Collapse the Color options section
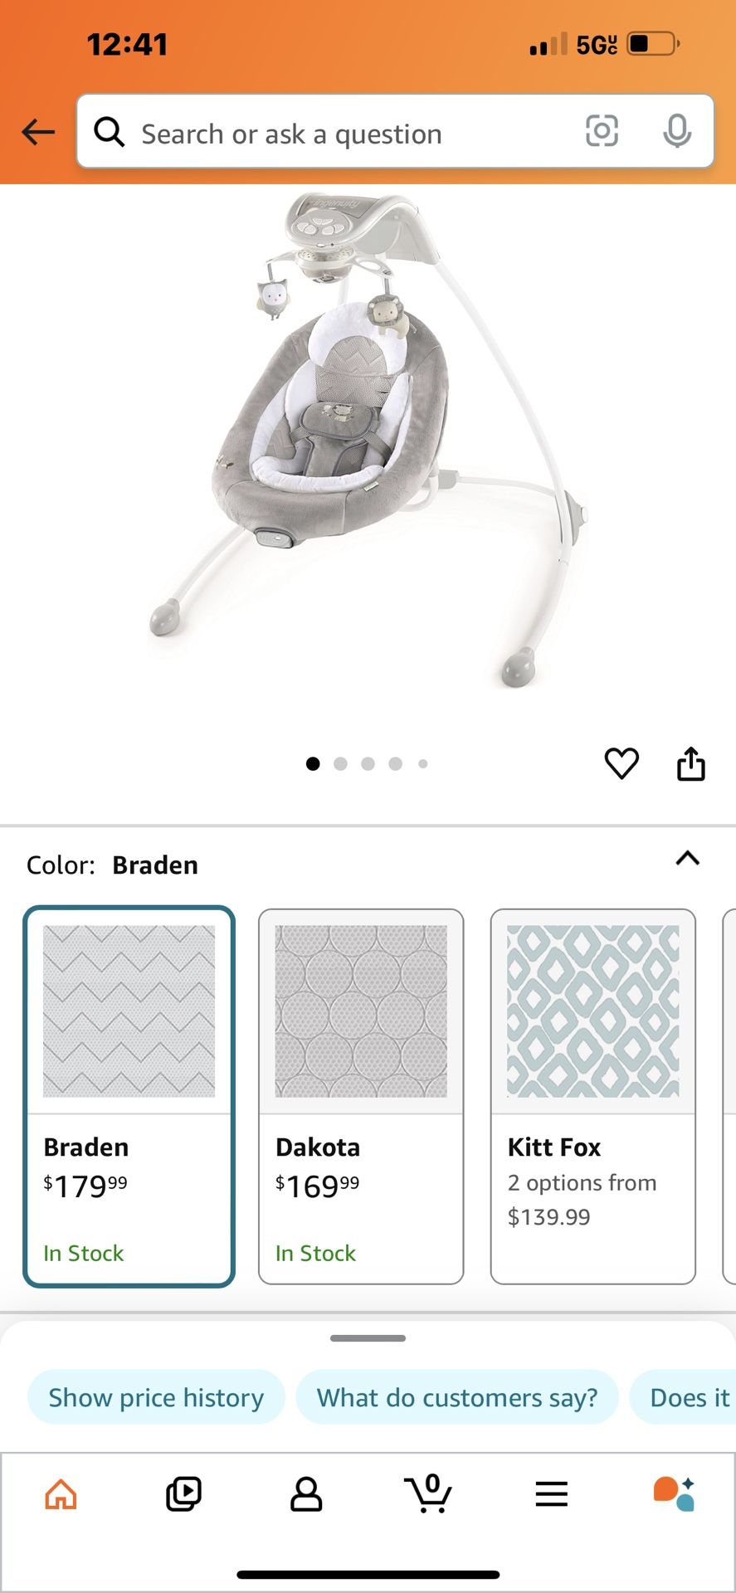This screenshot has width=736, height=1593. (x=687, y=859)
